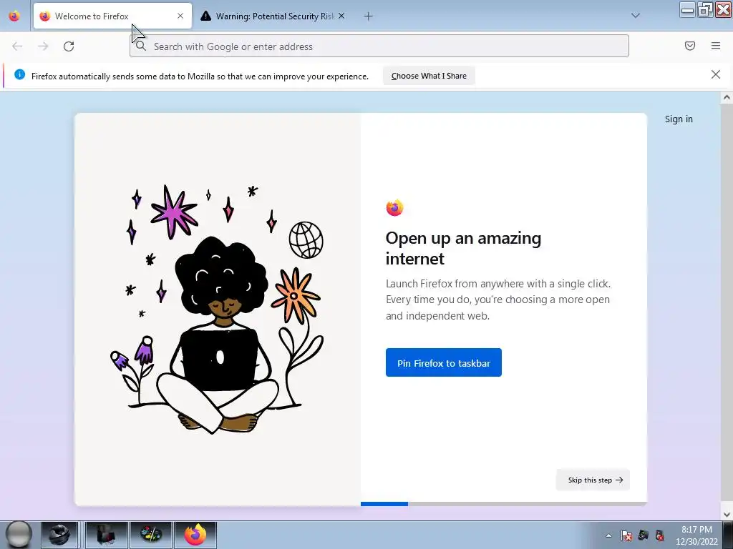Click the Sign in link
This screenshot has width=733, height=549.
679,119
